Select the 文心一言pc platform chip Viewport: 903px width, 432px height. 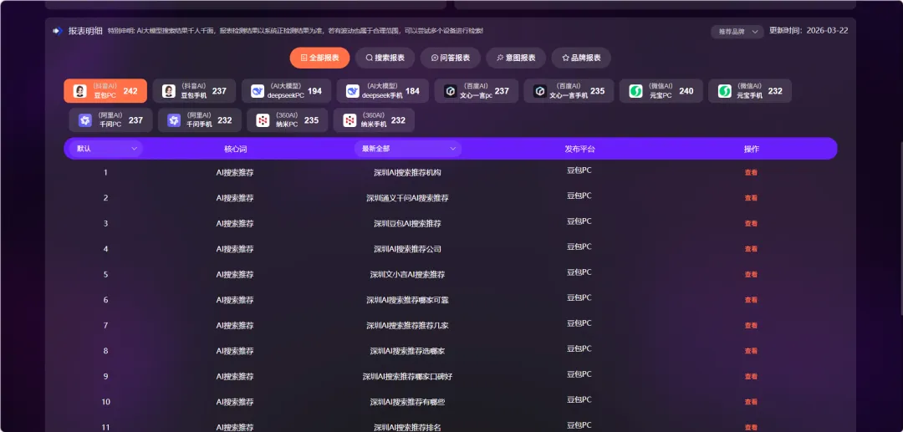click(x=477, y=91)
